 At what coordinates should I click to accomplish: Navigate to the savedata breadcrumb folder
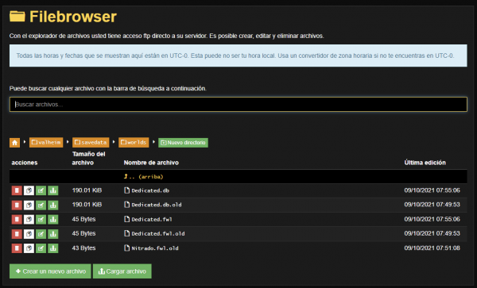pos(91,142)
